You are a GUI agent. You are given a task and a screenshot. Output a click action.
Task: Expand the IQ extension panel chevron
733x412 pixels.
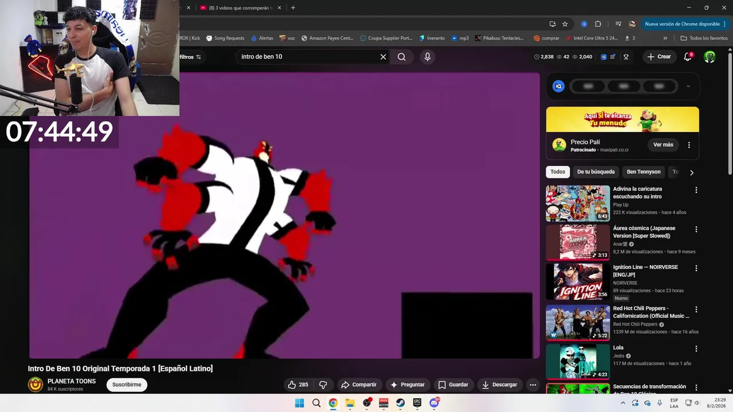pyautogui.click(x=688, y=86)
